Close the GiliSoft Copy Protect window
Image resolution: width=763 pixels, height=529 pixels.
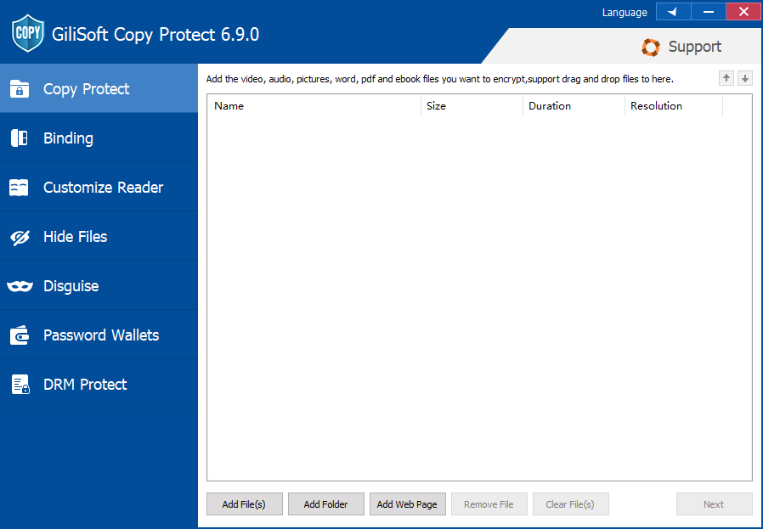pyautogui.click(x=743, y=12)
